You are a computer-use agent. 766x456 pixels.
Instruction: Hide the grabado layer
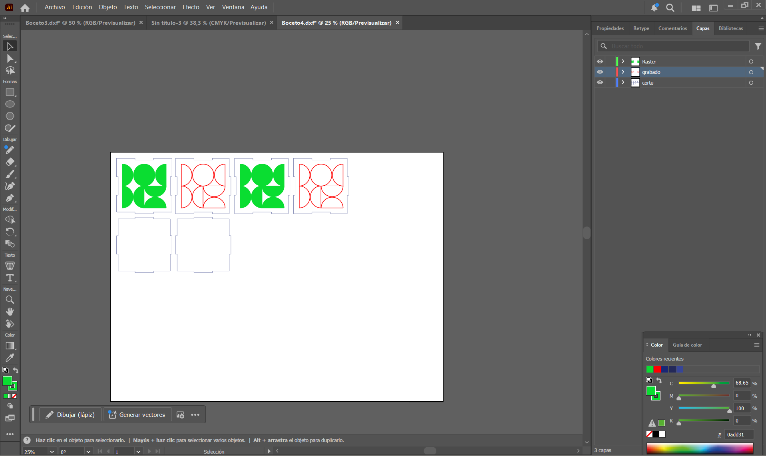(600, 72)
